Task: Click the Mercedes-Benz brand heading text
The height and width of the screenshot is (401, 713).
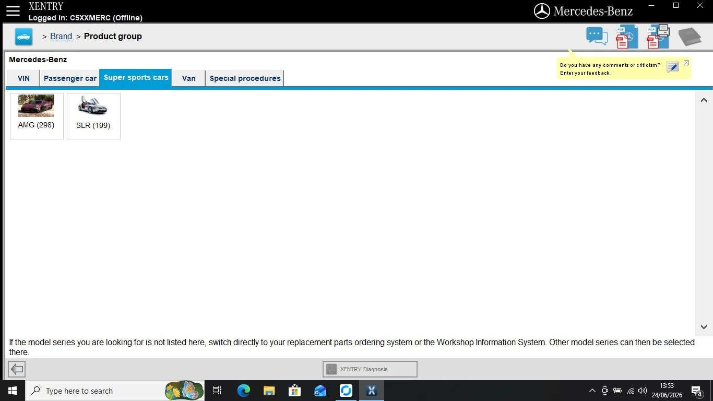Action: tap(38, 60)
